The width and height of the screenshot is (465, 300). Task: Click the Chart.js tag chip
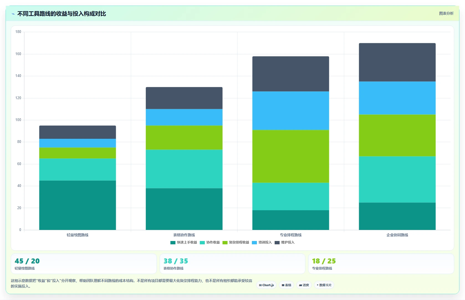[x=266, y=285]
